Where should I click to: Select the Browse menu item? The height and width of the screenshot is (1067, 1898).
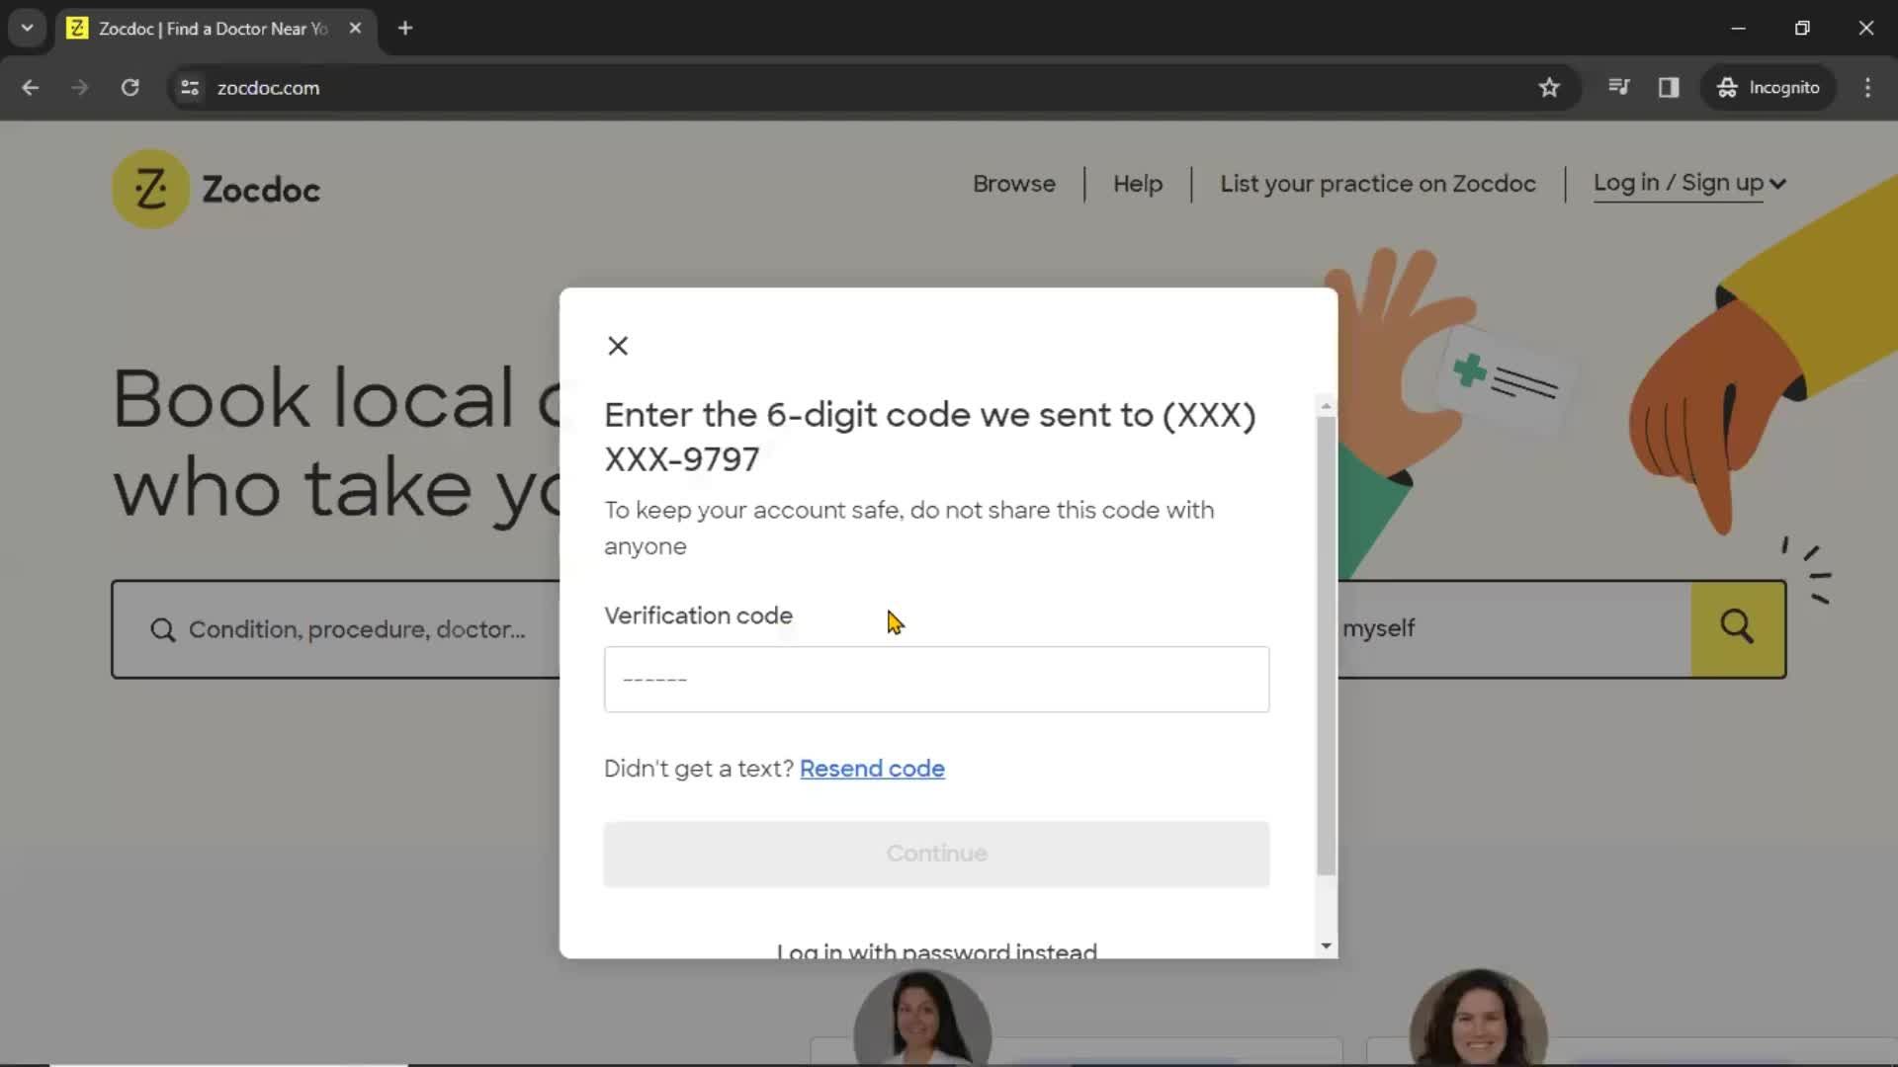[x=1015, y=183]
